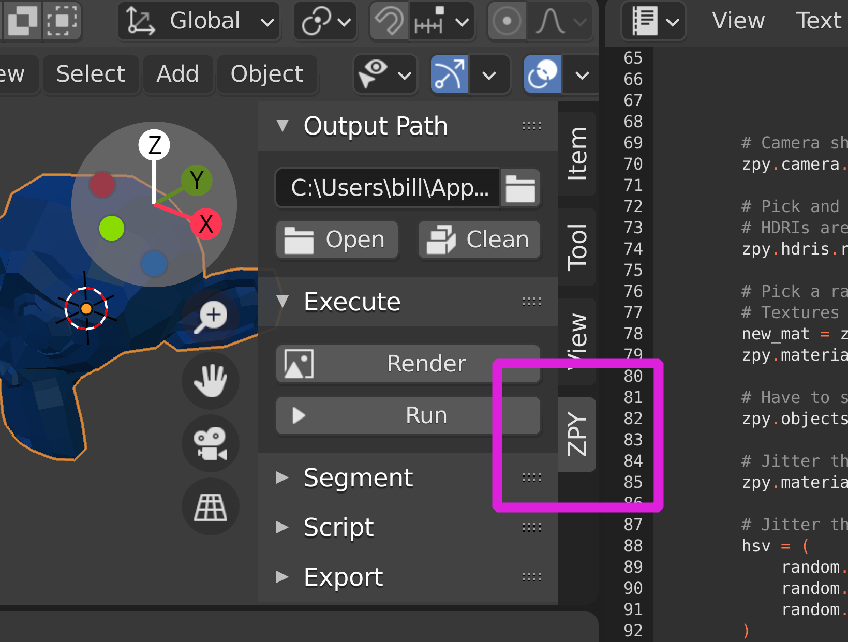The width and height of the screenshot is (848, 642).
Task: Click the perspective grid icon below the camera
Action: point(211,507)
